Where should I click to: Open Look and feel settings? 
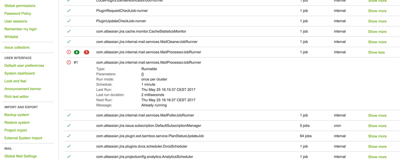pyautogui.click(x=15, y=81)
